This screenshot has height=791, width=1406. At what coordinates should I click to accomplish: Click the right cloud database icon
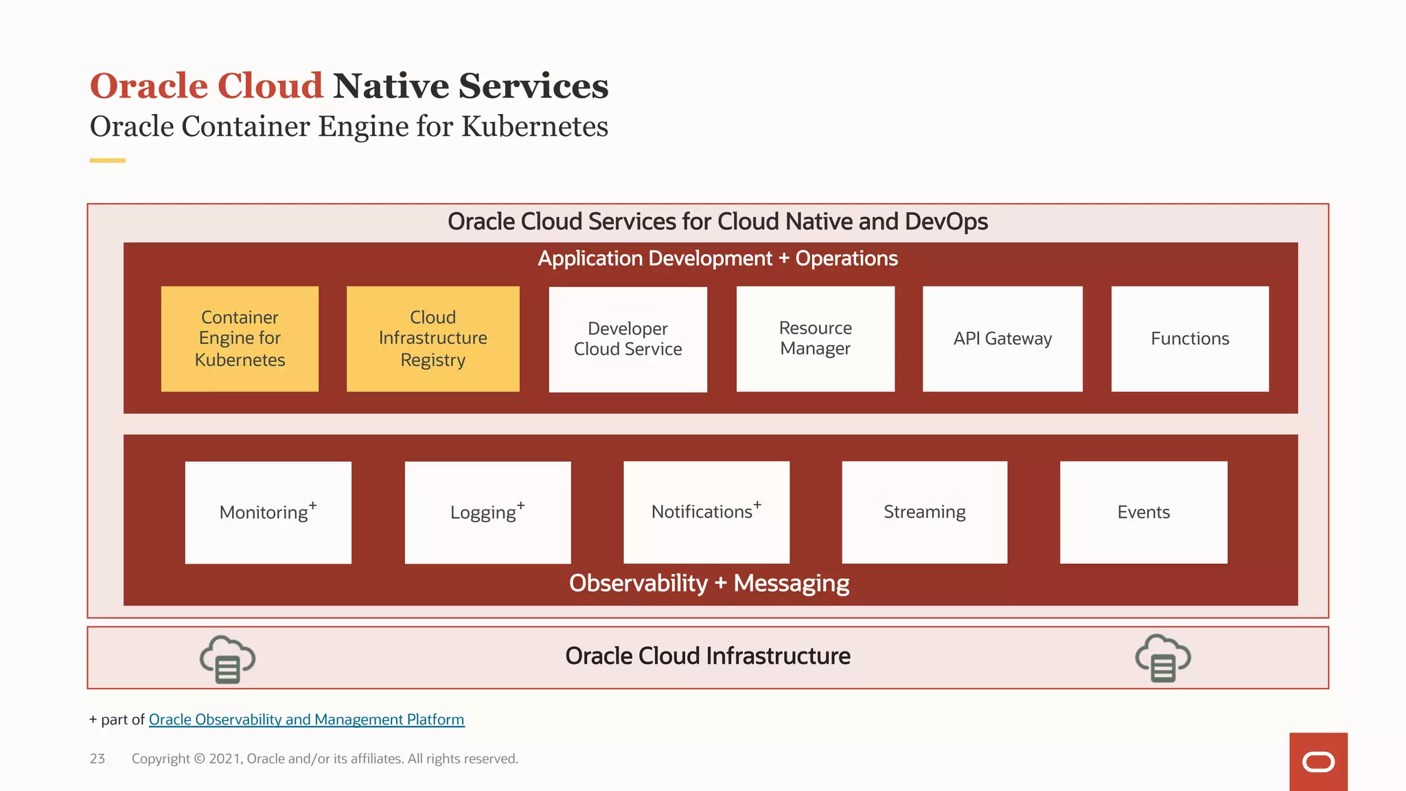coord(1162,658)
